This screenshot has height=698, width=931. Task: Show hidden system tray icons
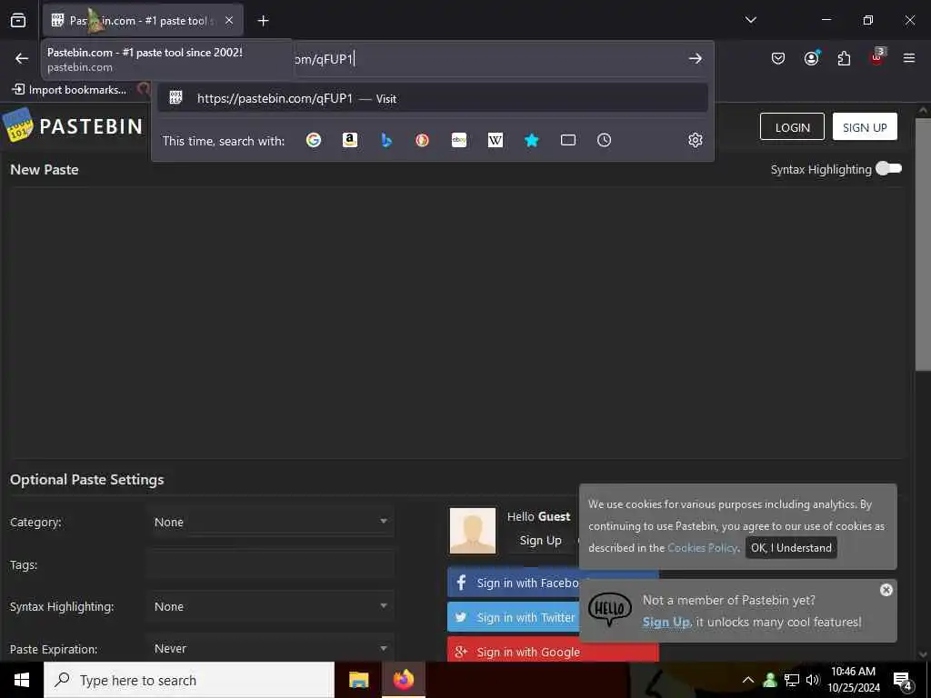tap(748, 680)
